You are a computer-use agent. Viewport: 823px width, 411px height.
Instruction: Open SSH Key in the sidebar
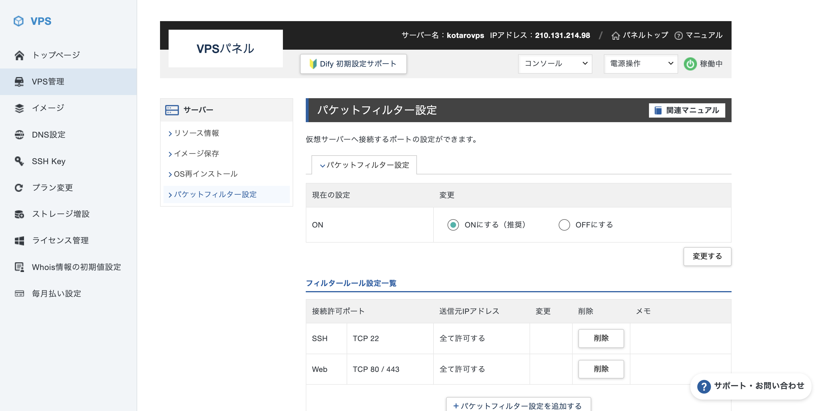68,161
